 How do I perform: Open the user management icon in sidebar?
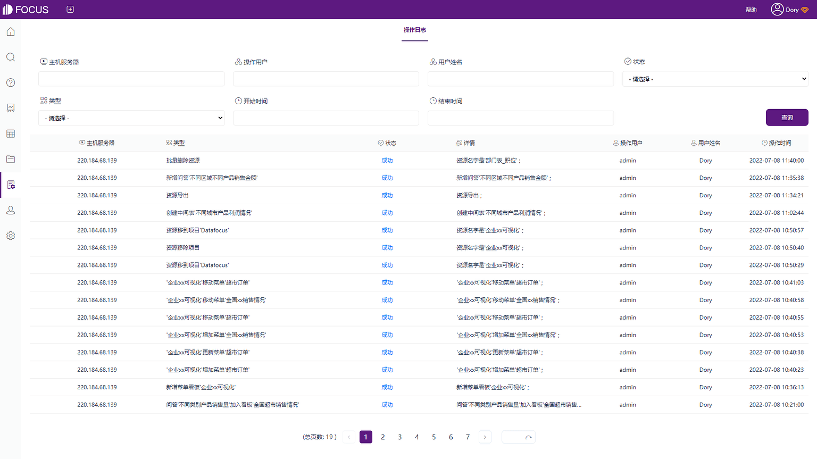(11, 210)
